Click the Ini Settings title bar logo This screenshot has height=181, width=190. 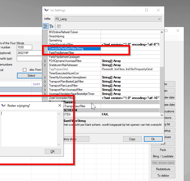point(46,10)
